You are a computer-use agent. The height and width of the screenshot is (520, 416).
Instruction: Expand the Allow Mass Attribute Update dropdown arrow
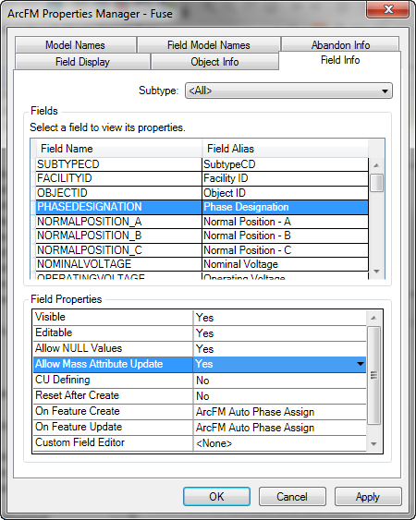(x=361, y=364)
